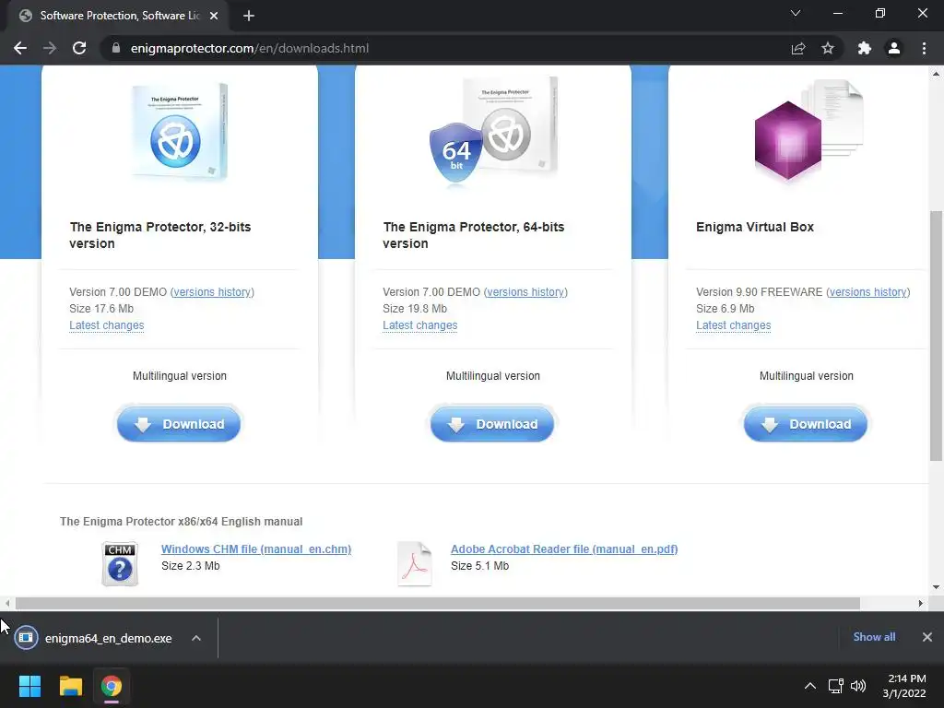Click the 'Enigma Virtual Box' heading

pyautogui.click(x=755, y=227)
